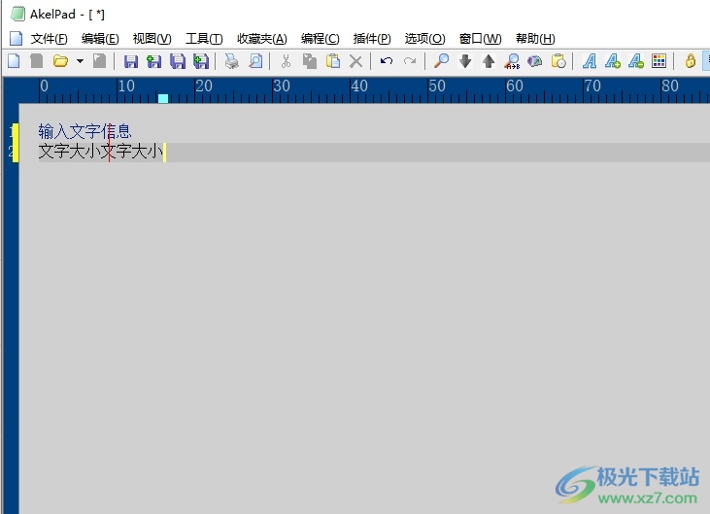Open the 插件(P) menu
Viewport: 710px width, 514px height.
click(x=372, y=39)
